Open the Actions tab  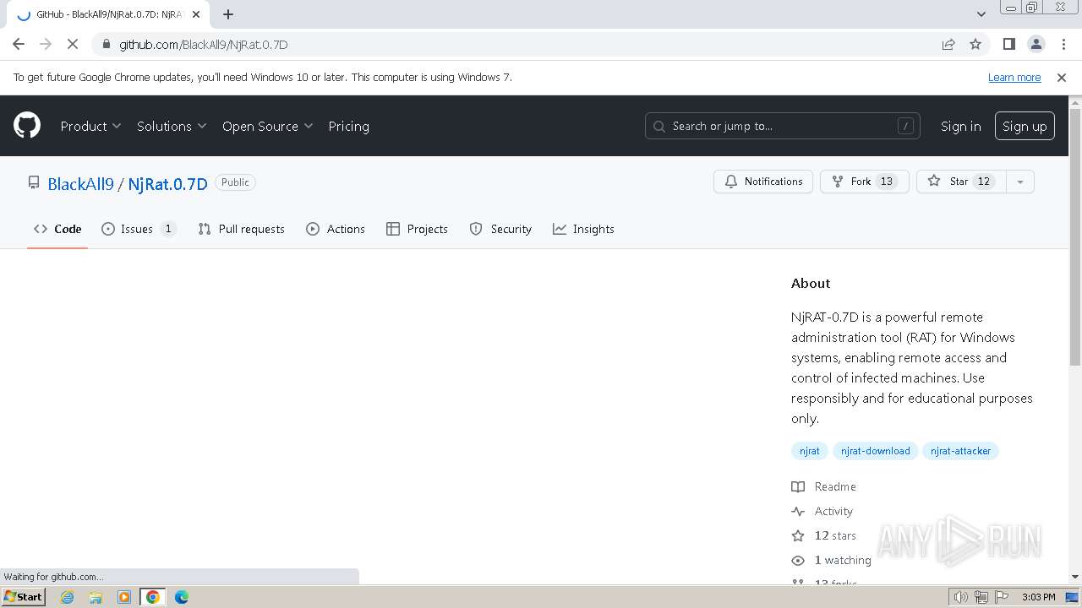pos(336,229)
